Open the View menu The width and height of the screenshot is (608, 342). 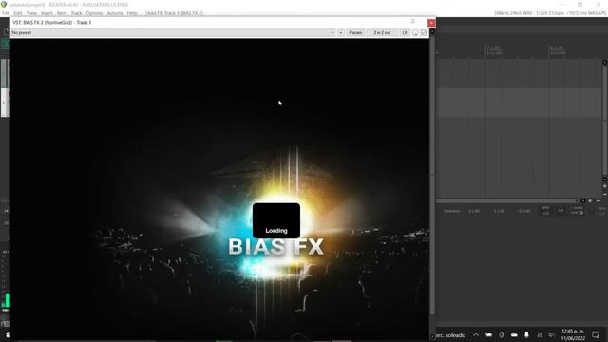coord(31,13)
